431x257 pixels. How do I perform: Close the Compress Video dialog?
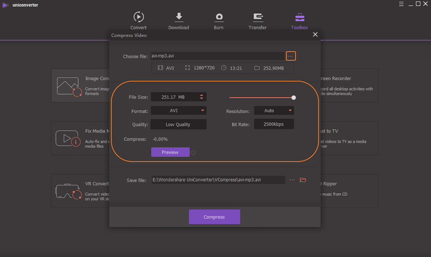pyautogui.click(x=315, y=34)
